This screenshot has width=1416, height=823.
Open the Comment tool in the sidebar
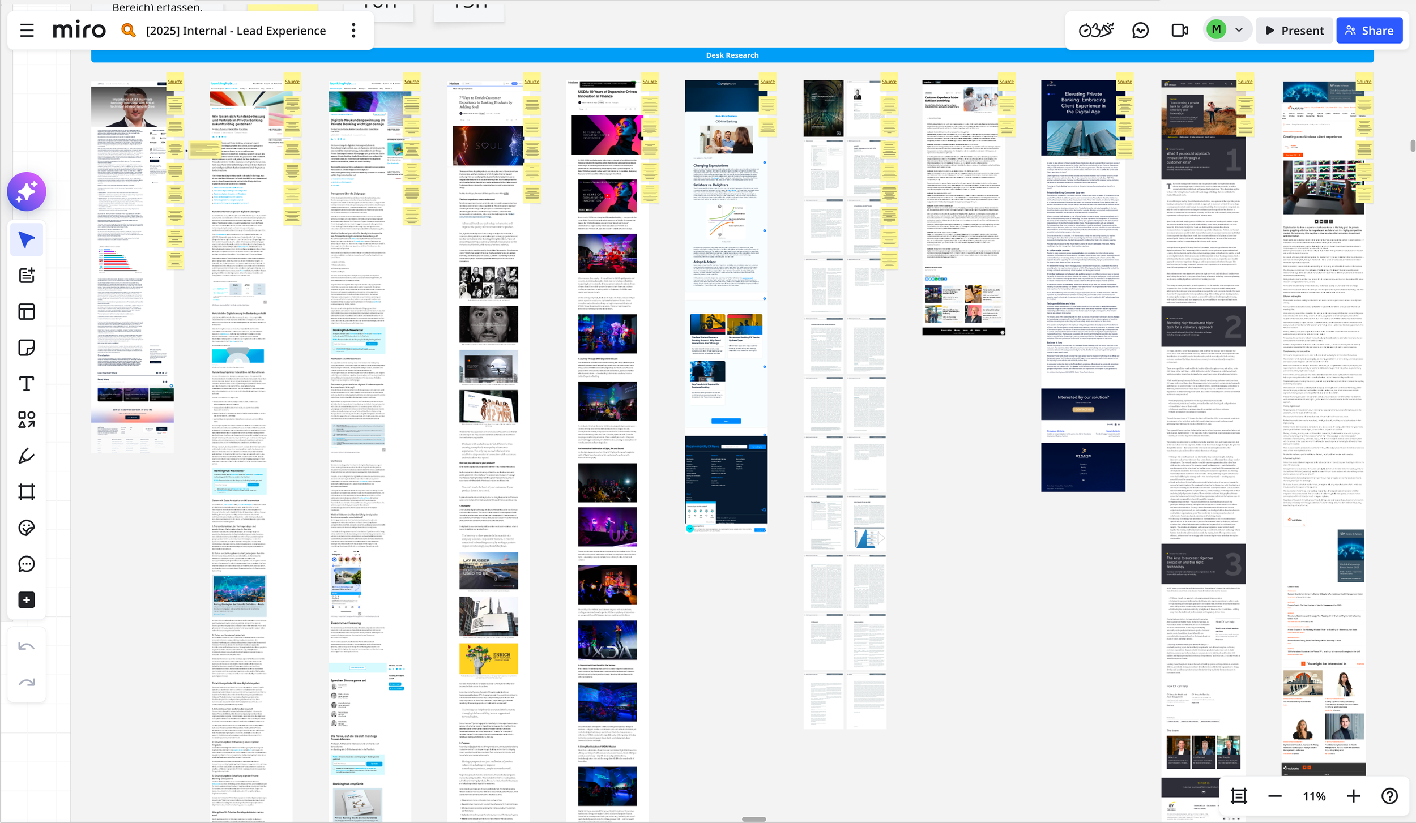27,564
